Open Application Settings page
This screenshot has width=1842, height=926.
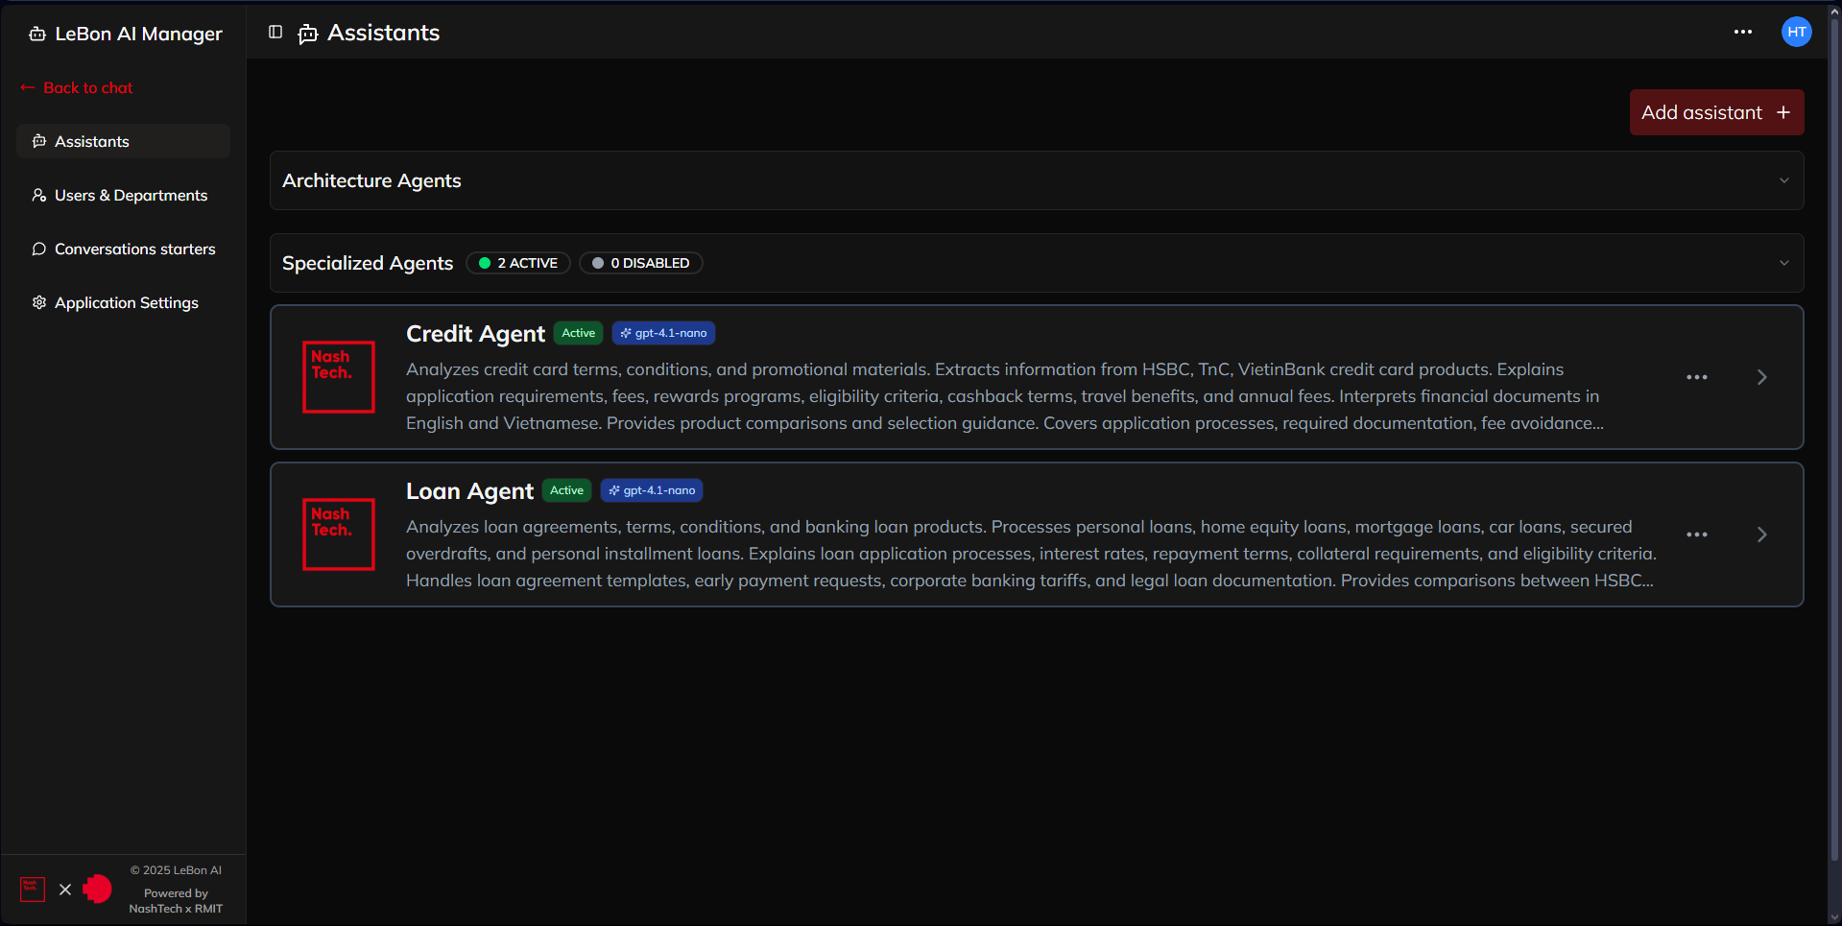click(x=124, y=302)
